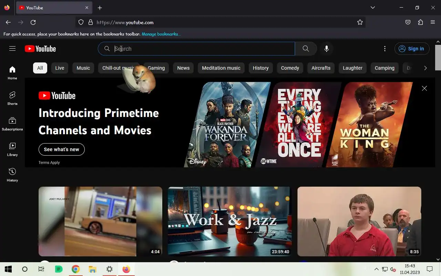Select the News filter chip
441x276 pixels.
(183, 68)
